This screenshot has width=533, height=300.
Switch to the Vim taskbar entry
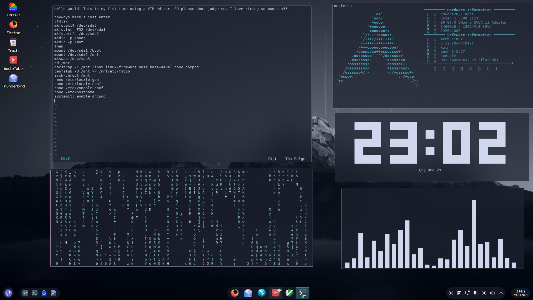[x=289, y=293]
